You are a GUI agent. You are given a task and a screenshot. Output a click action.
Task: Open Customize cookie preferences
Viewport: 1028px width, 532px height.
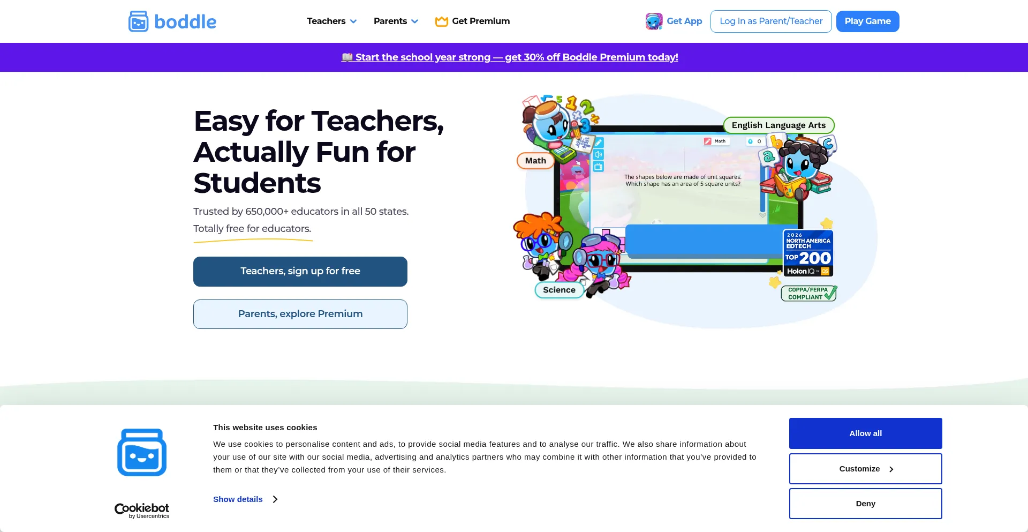point(866,469)
